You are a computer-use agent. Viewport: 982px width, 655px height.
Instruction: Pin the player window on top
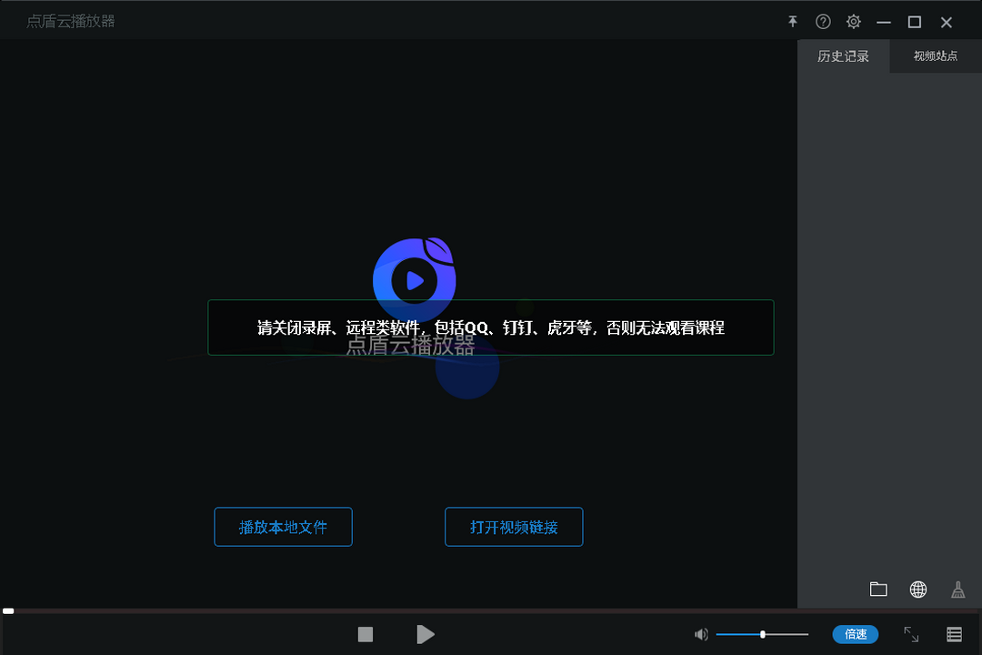tap(793, 22)
